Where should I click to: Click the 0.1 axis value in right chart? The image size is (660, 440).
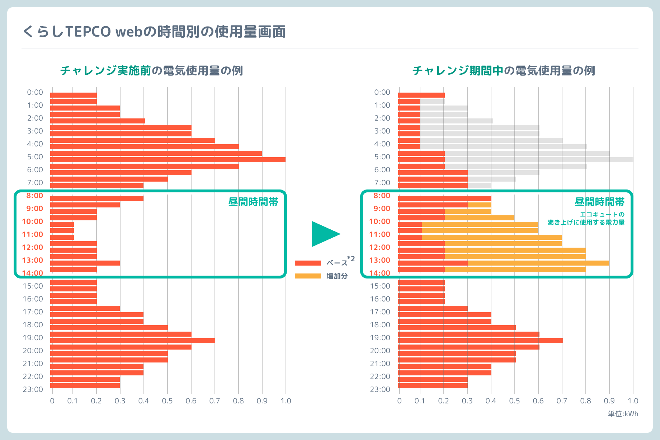click(420, 401)
